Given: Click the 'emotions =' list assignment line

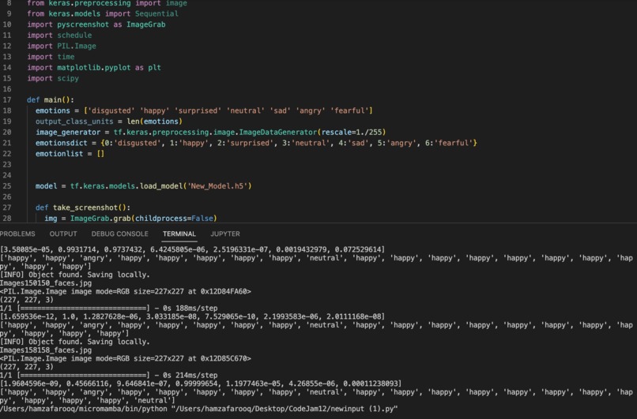Looking at the screenshot, I should coord(204,110).
